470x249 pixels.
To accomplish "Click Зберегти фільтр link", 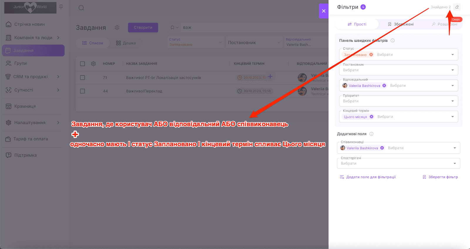I will [x=440, y=177].
